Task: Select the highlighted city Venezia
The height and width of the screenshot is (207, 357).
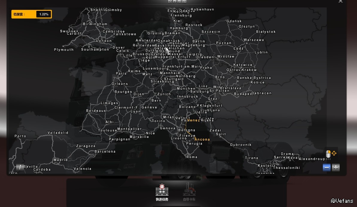Action: pos(194,120)
